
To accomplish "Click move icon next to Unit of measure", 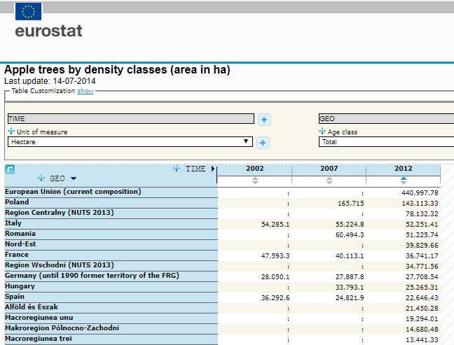I will (x=11, y=131).
